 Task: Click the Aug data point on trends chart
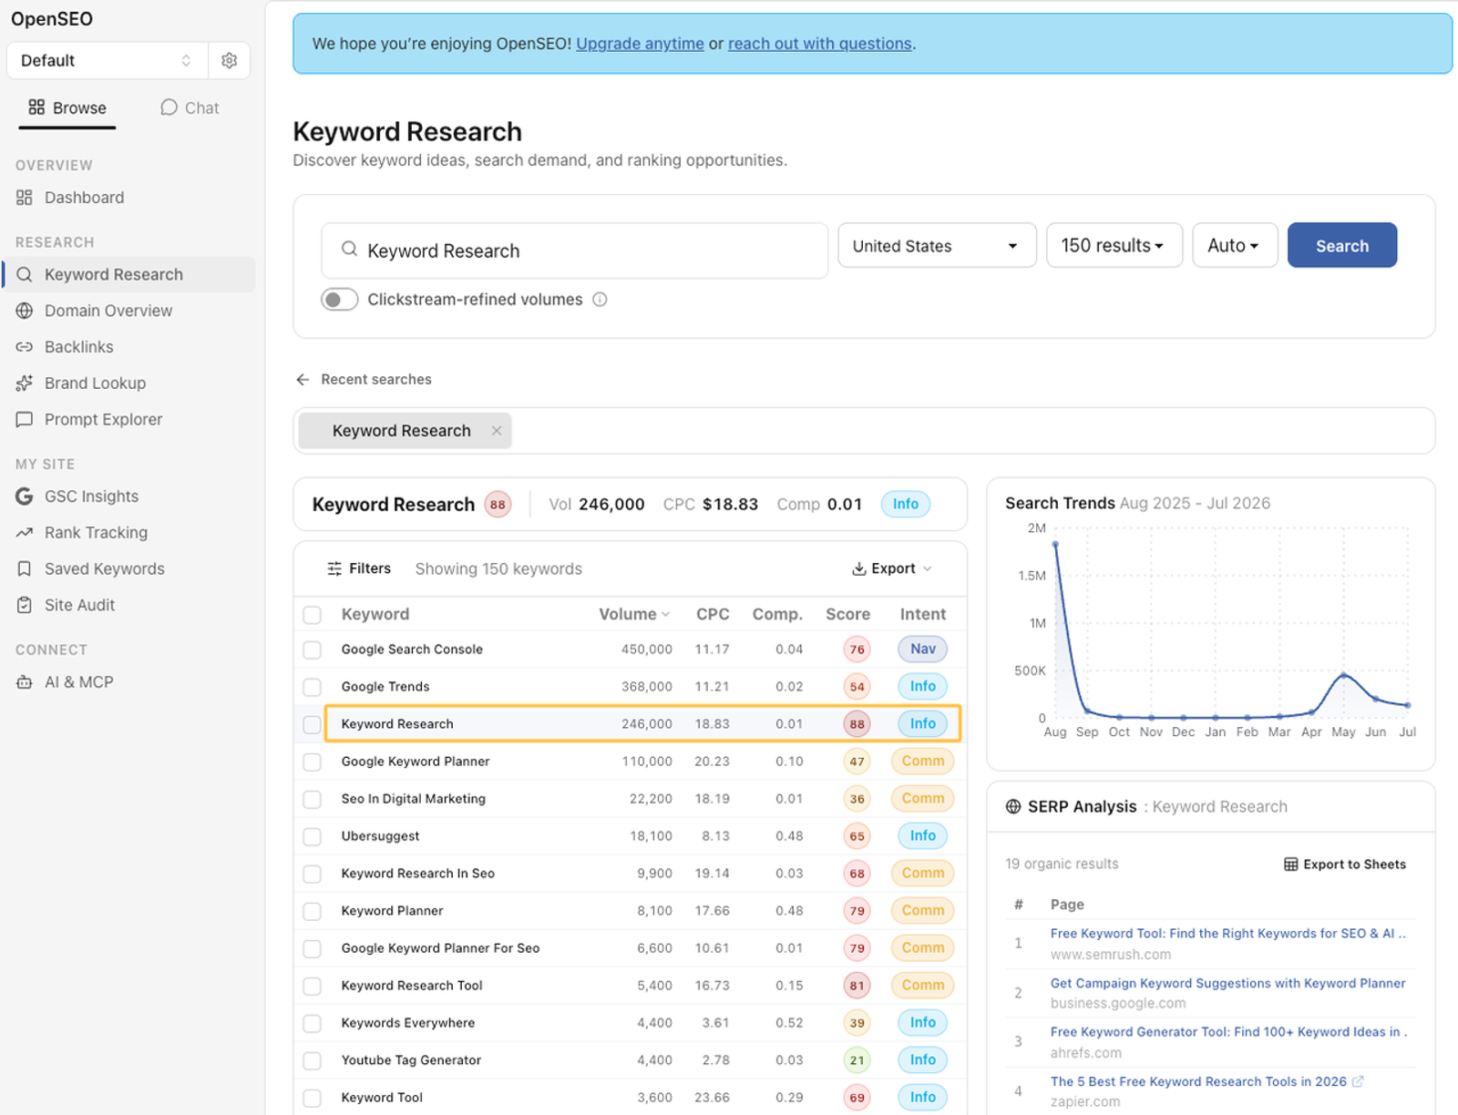(1055, 545)
